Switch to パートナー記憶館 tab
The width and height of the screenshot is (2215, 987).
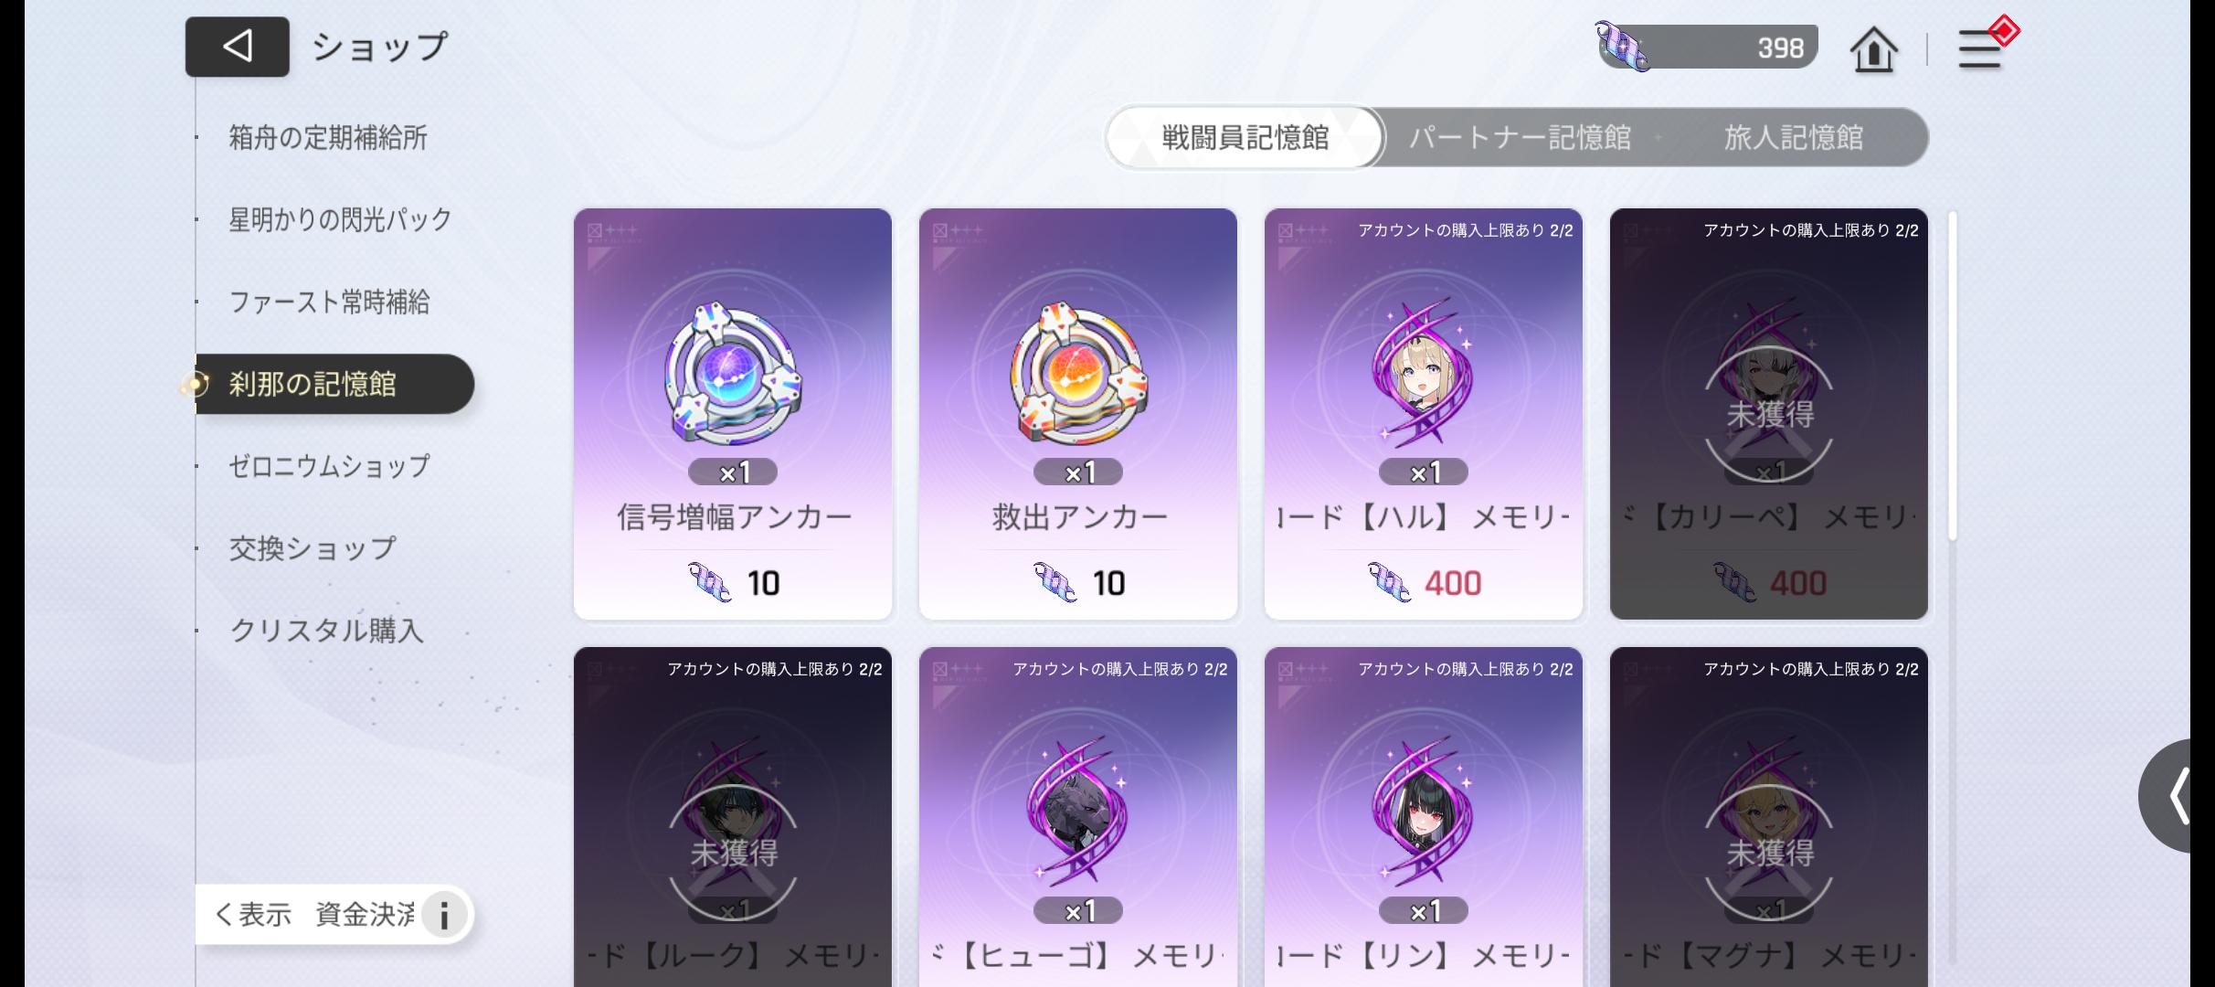pyautogui.click(x=1520, y=138)
